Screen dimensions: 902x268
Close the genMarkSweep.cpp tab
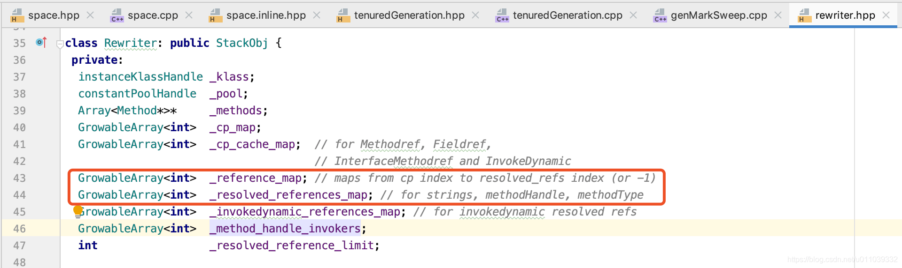point(778,15)
